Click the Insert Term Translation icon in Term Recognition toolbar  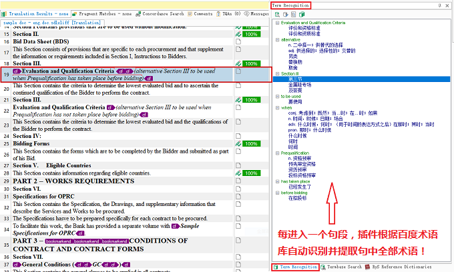point(285,15)
